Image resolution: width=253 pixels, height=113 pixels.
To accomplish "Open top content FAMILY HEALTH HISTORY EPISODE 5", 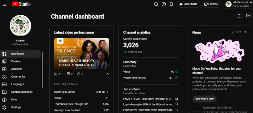I will pyautogui.click(x=151, y=99).
